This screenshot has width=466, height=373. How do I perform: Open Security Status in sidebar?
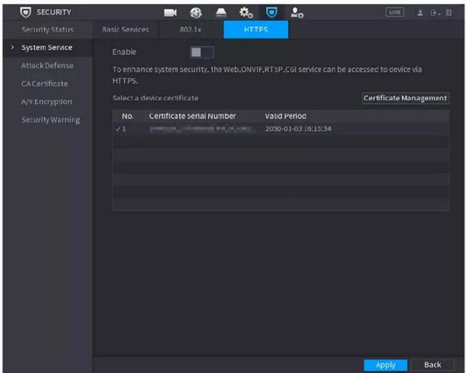[48, 30]
